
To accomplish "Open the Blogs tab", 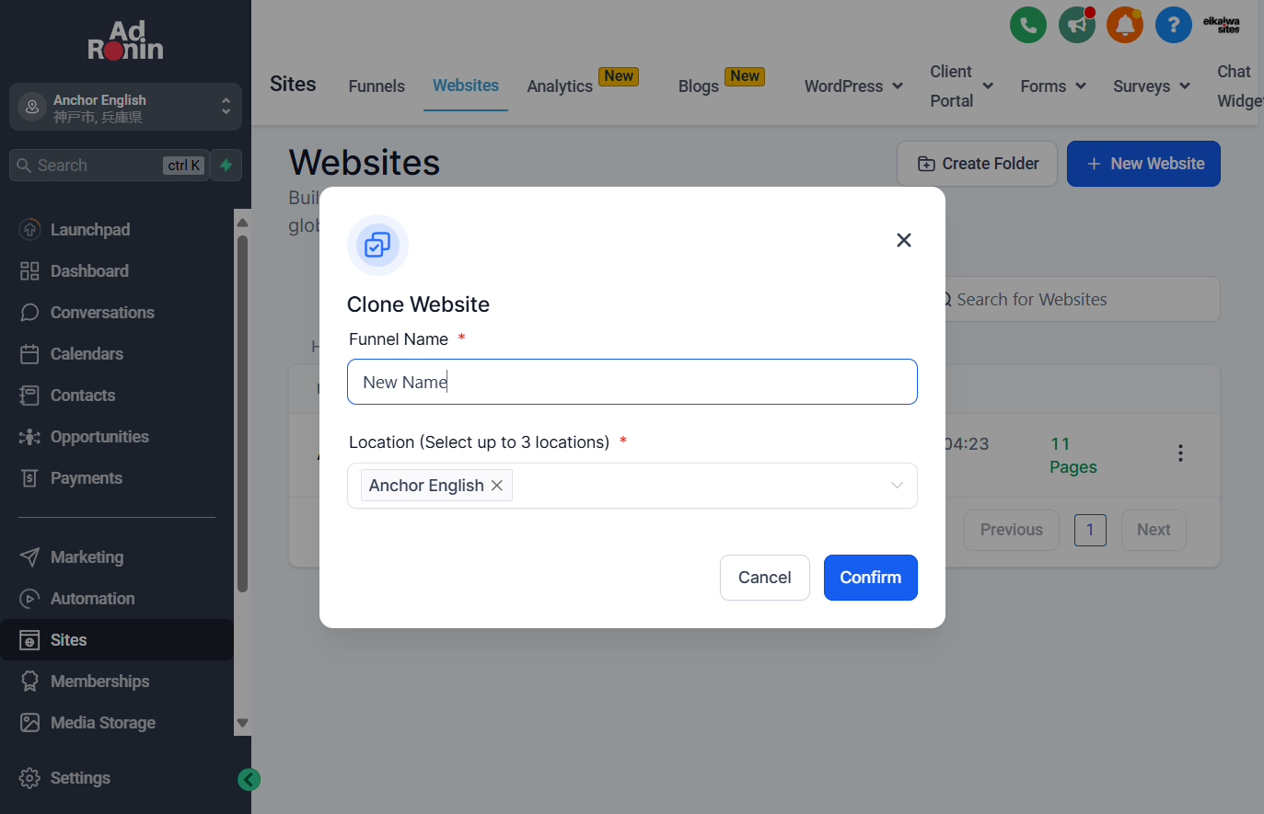I will click(x=699, y=86).
